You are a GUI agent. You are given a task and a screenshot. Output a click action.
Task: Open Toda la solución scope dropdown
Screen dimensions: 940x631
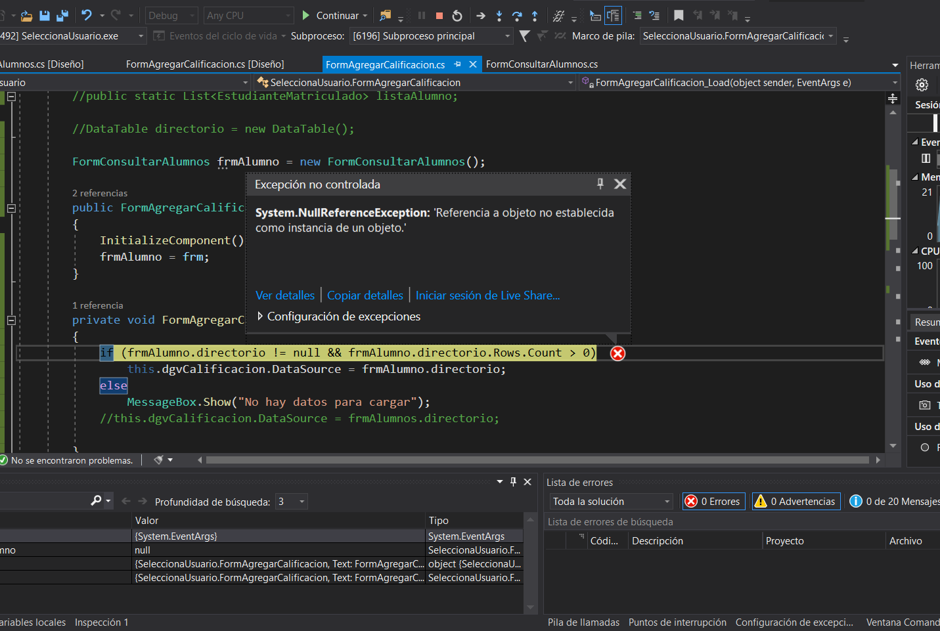pyautogui.click(x=611, y=501)
